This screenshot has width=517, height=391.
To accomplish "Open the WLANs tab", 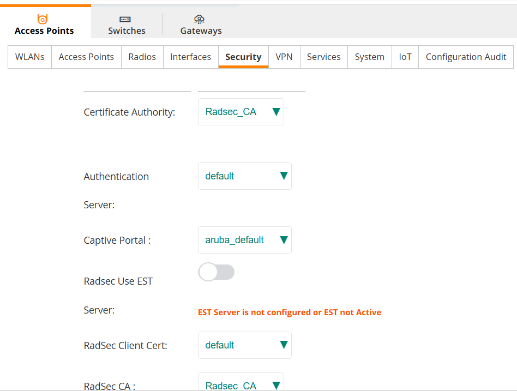I will click(x=29, y=57).
